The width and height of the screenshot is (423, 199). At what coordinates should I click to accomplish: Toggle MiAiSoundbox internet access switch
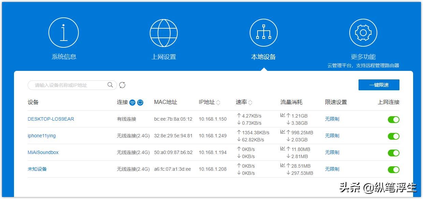tap(394, 153)
